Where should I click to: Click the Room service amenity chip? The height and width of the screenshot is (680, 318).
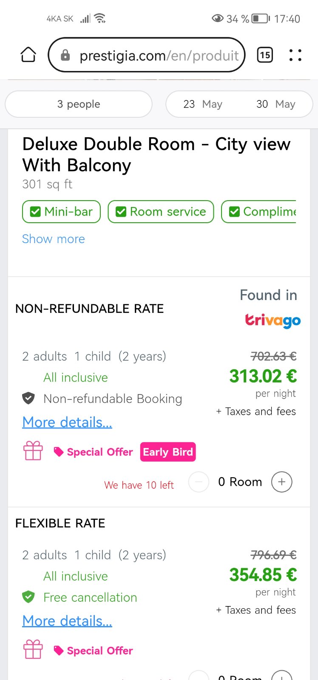click(161, 212)
